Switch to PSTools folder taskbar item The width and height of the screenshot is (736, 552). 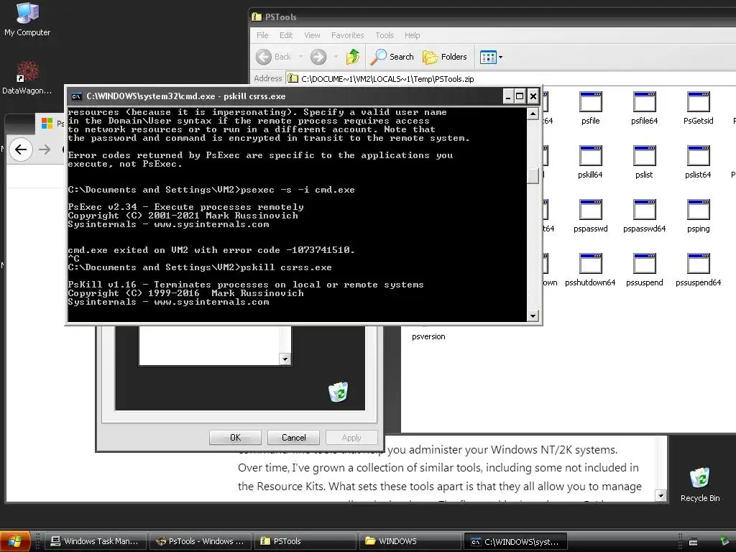tap(305, 541)
